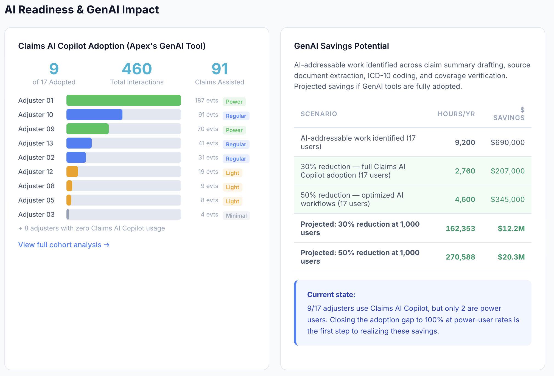This screenshot has height=376, width=554.
Task: Select Adjuster 09's green progress bar
Action: [x=87, y=129]
